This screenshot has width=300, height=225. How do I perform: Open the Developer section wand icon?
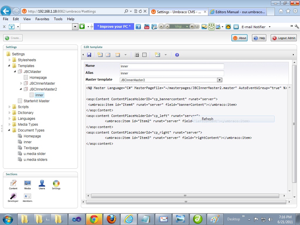pos(13,197)
